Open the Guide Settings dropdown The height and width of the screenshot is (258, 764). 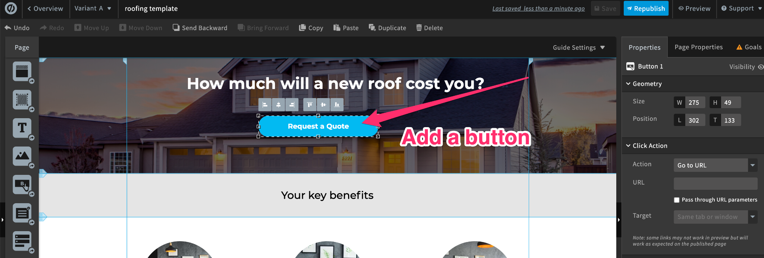[x=579, y=47]
